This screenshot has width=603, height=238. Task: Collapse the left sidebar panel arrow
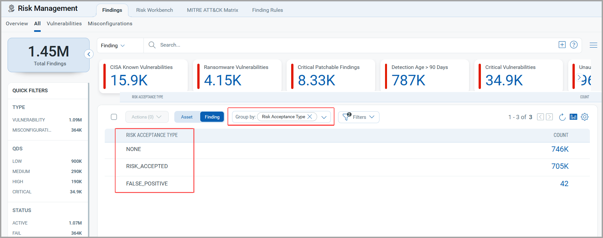point(89,54)
